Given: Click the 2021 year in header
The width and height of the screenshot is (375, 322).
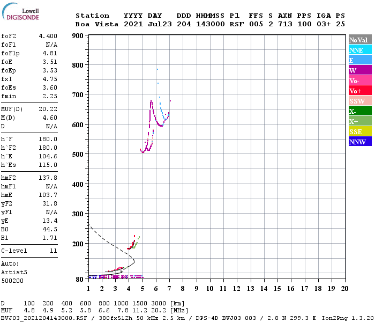Looking at the screenshot, I should (133, 24).
